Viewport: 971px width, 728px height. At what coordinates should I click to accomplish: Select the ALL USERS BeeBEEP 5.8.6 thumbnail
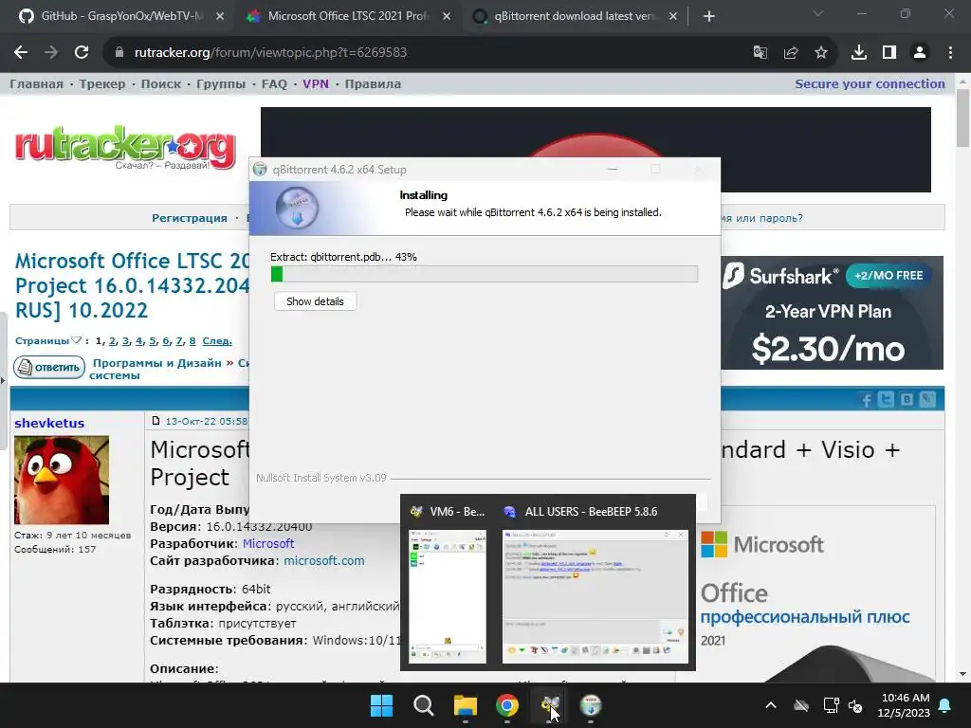595,583
